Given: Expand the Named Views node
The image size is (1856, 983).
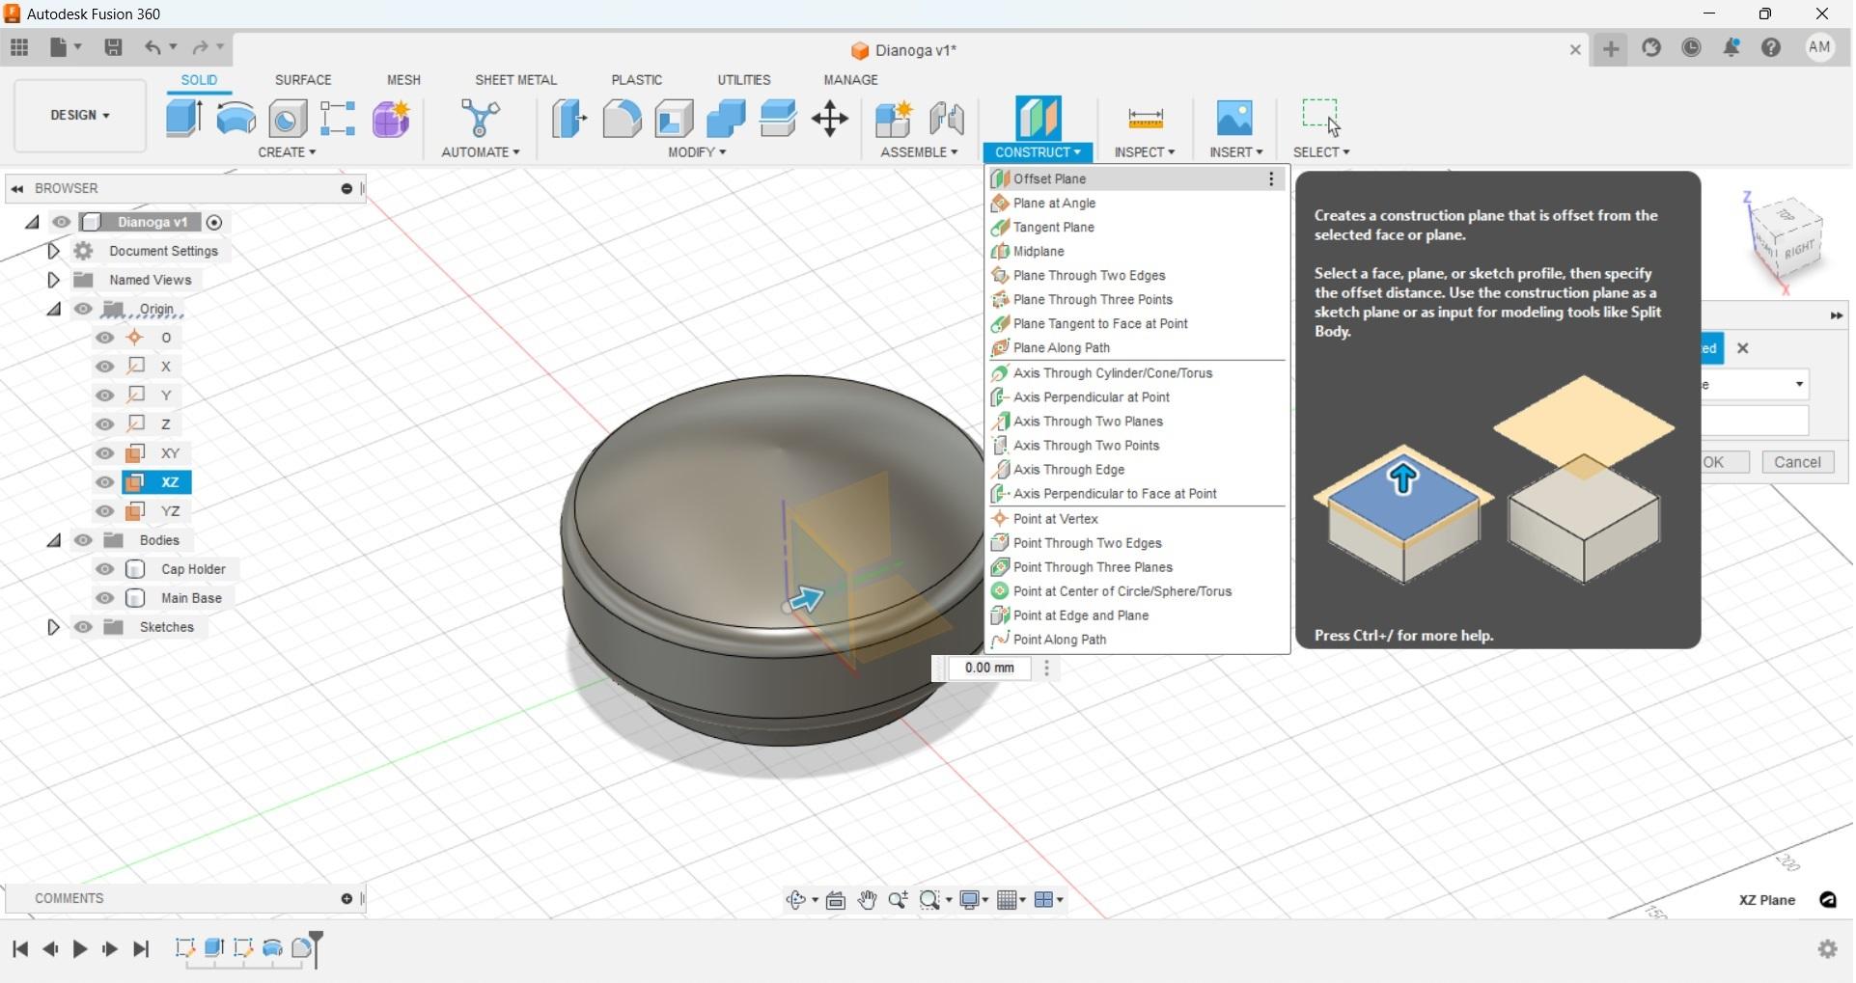Looking at the screenshot, I should click(53, 280).
